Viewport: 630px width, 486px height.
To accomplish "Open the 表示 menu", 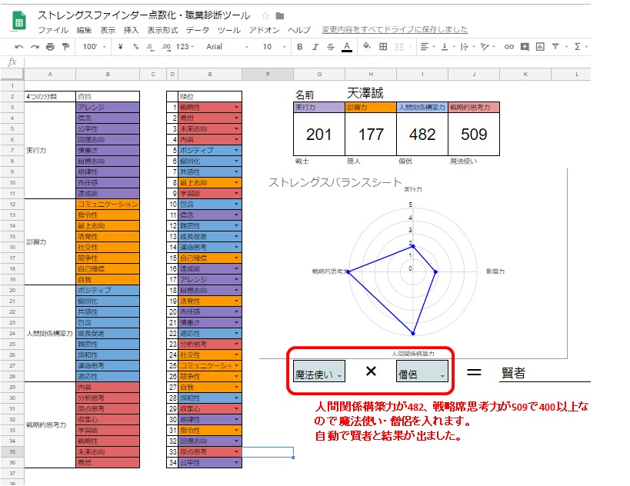I will [107, 30].
